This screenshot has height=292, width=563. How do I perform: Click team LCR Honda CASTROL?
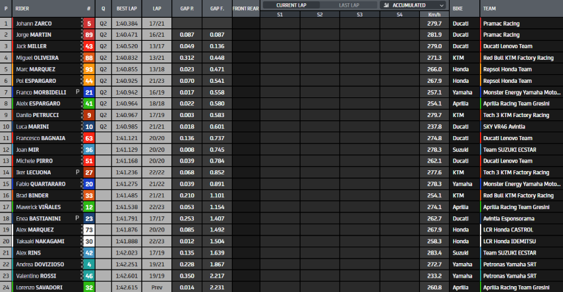pyautogui.click(x=508, y=230)
